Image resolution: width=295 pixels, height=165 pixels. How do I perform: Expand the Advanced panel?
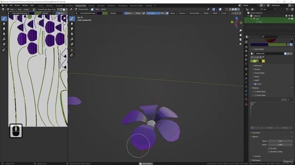pos(258,66)
